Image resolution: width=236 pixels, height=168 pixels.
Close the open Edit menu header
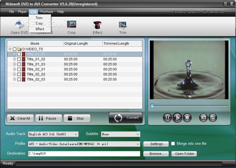34,12
